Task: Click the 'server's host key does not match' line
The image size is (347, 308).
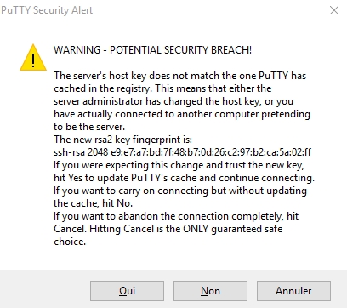Action: tap(180, 76)
